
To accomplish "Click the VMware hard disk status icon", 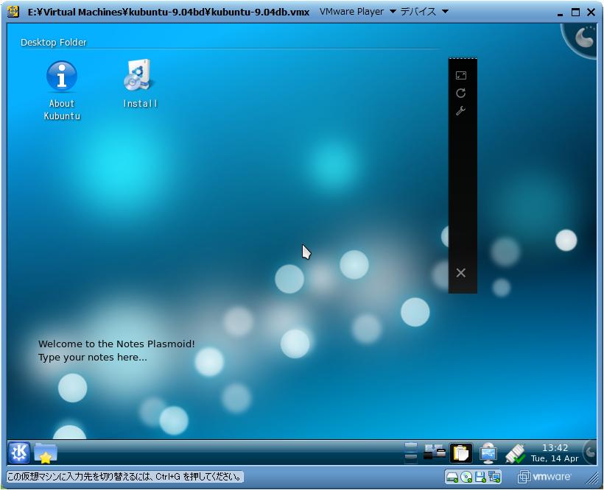I will point(452,477).
